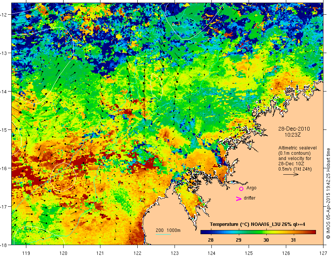Viewport: 331px width, 256px height.
Task: Click the longitude axis label 122
Action: click(x=137, y=253)
